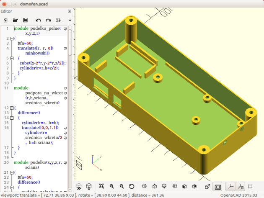
Task: Run Preview from the viewer toolbar
Action: click(79, 186)
